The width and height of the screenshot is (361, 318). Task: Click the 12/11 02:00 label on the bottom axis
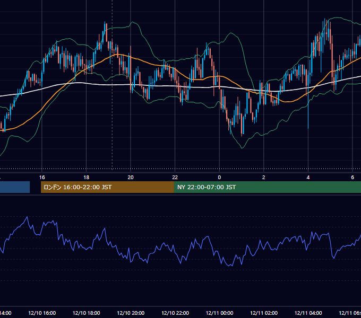pos(264,313)
